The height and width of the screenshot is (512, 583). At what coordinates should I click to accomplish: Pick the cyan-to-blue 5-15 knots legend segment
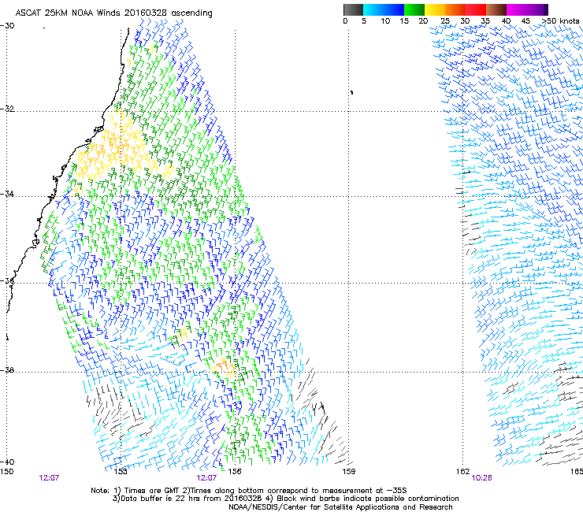coord(384,9)
